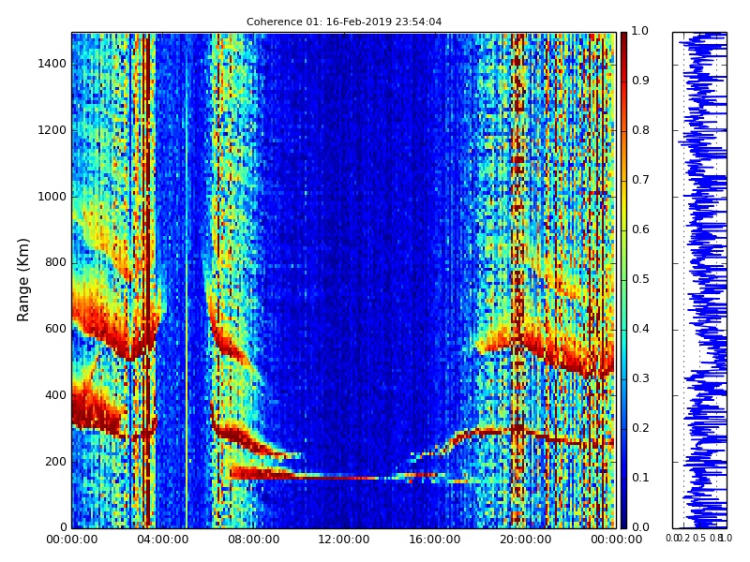The width and height of the screenshot is (750, 562).
Task: Click the 16:00:00 time axis label
Action: [435, 540]
